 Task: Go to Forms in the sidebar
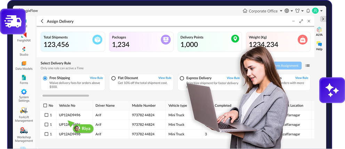coord(24,79)
